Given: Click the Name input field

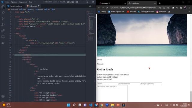Looking at the screenshot, I should 108,84.
